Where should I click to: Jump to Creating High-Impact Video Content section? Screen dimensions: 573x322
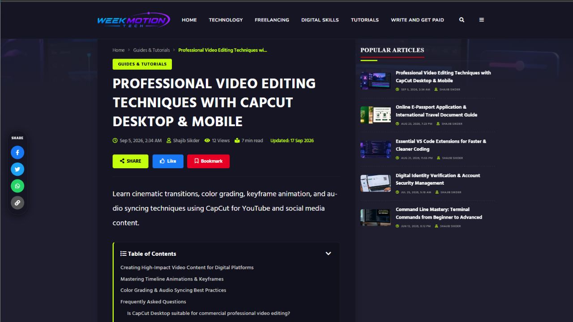[187, 267]
